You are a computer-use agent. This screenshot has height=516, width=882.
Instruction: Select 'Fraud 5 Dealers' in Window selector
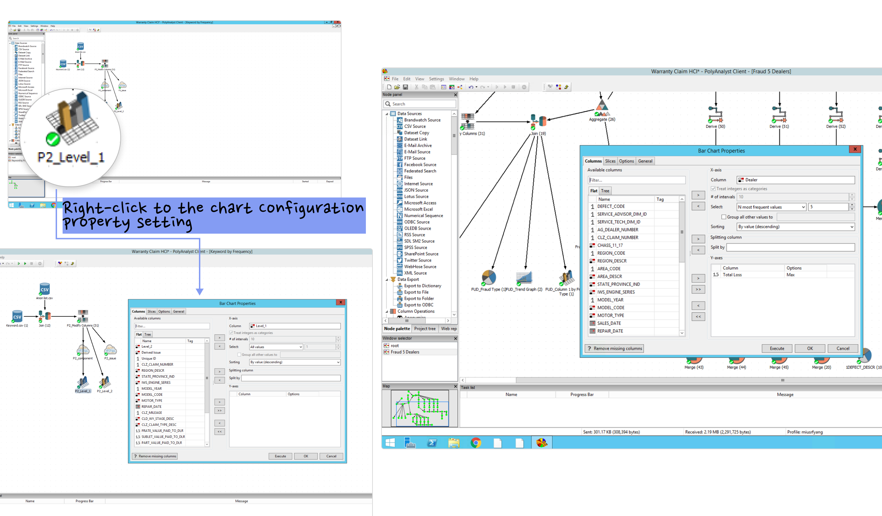coord(404,352)
